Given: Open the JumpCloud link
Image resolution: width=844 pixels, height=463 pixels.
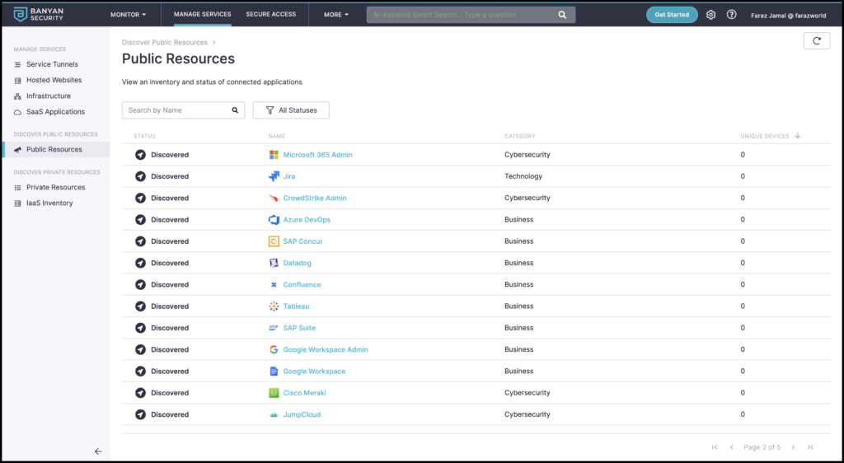Looking at the screenshot, I should (x=302, y=414).
